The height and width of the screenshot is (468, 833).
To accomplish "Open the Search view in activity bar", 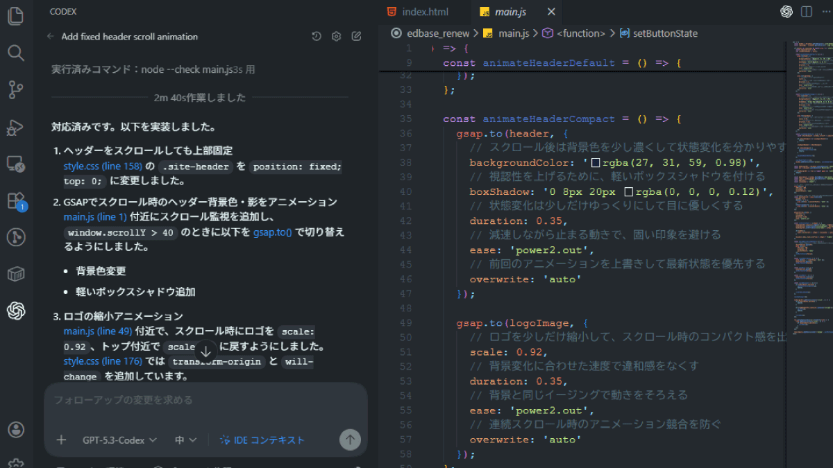I will pos(15,53).
